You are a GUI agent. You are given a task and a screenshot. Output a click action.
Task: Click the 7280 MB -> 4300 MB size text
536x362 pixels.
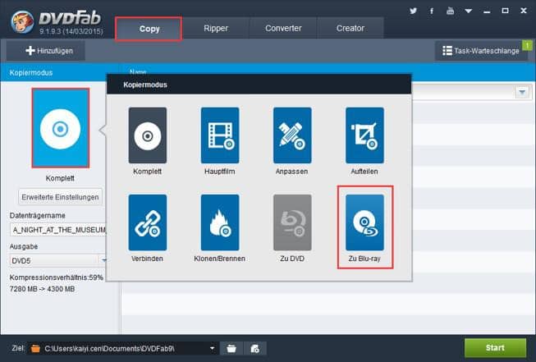(x=42, y=289)
